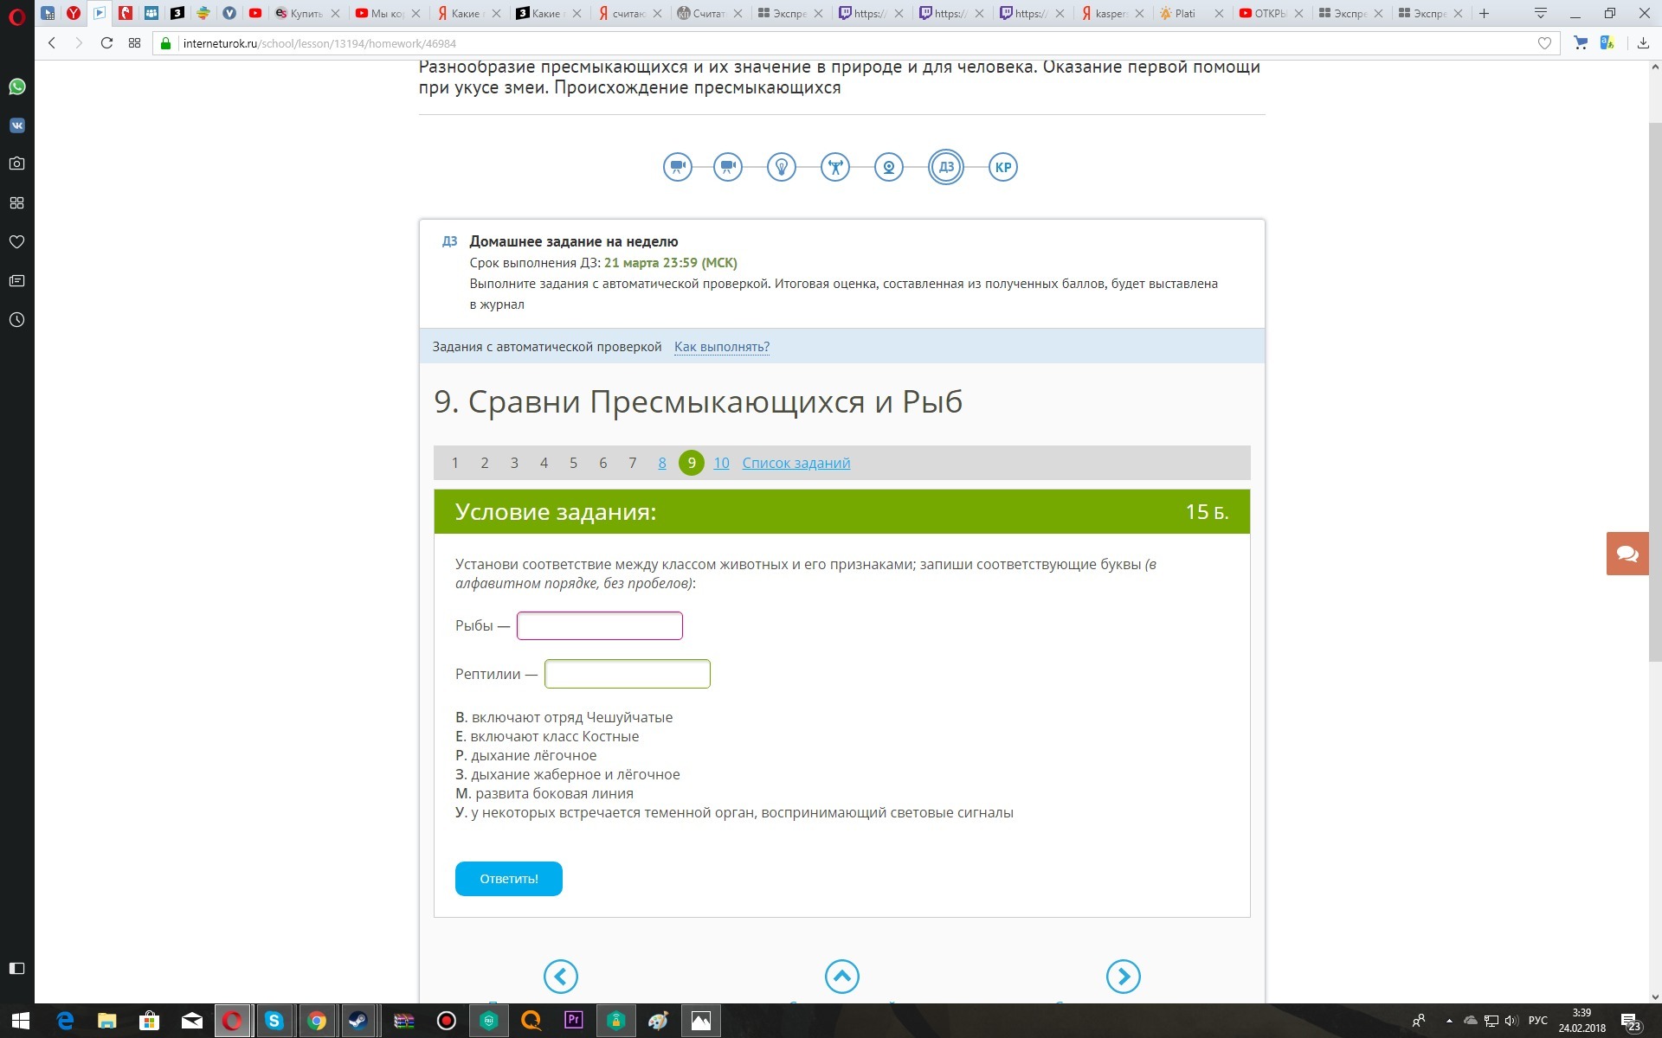Click the dumbbell trainer step icon
1662x1038 pixels.
(834, 167)
